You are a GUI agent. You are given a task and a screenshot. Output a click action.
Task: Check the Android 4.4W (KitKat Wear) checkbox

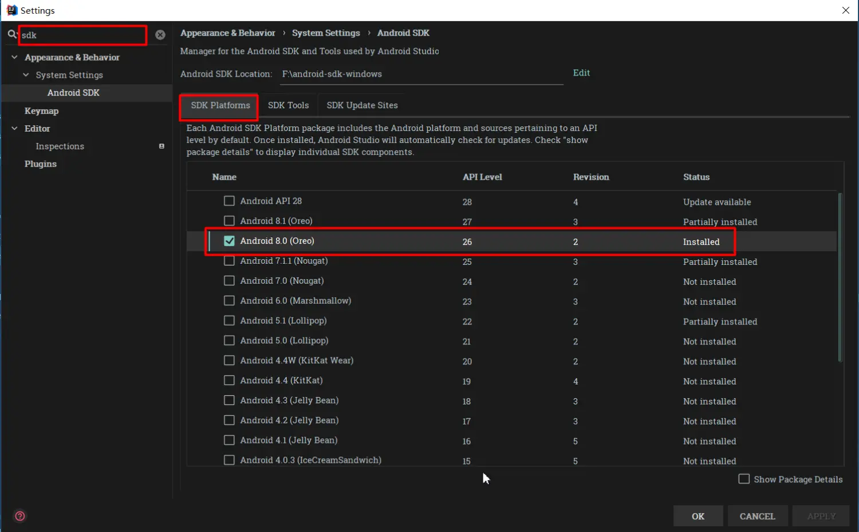click(229, 360)
